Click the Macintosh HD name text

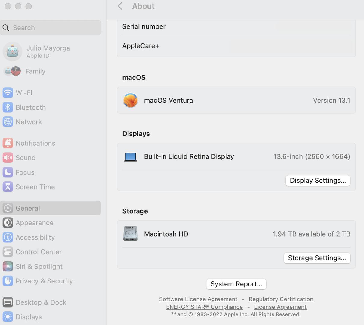click(x=166, y=234)
